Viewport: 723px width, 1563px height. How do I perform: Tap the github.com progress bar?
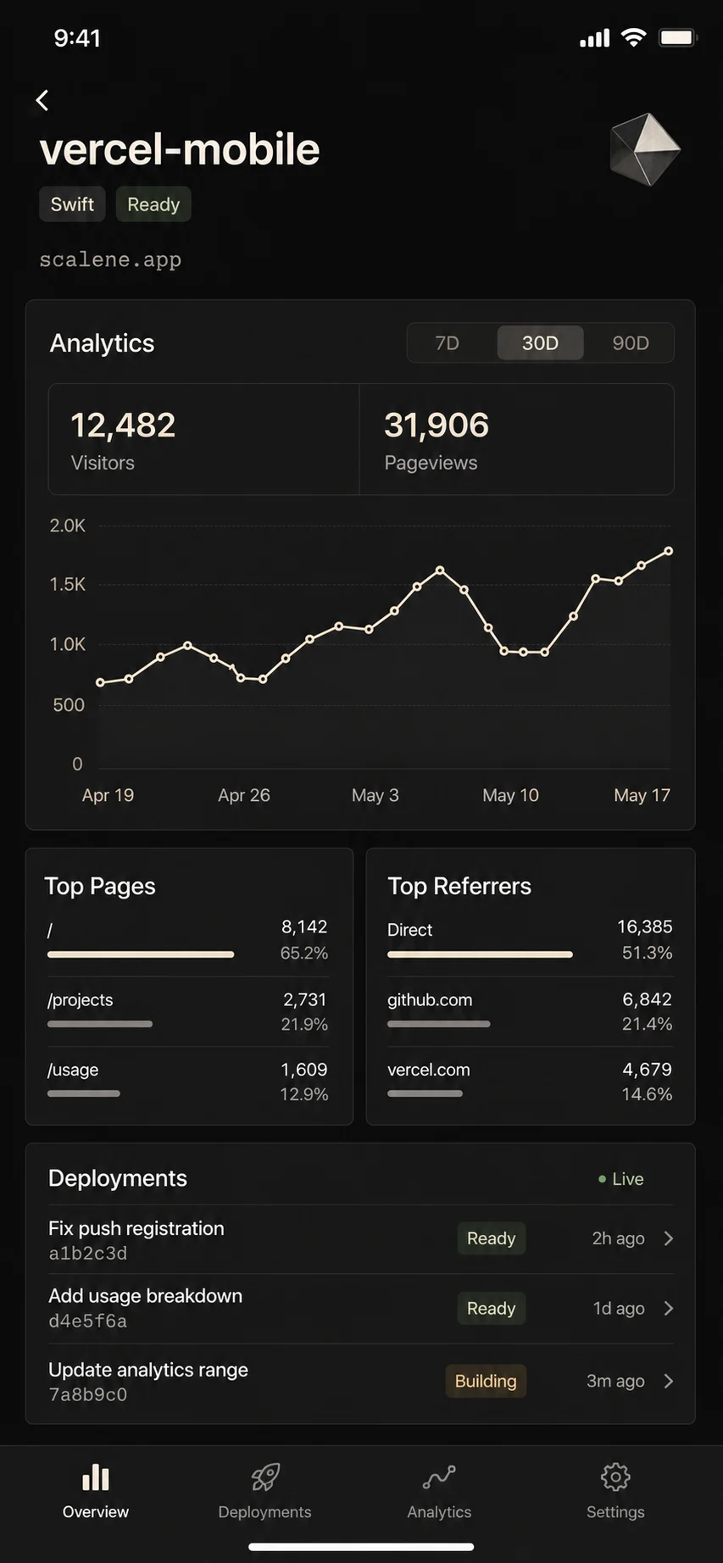pyautogui.click(x=439, y=1024)
